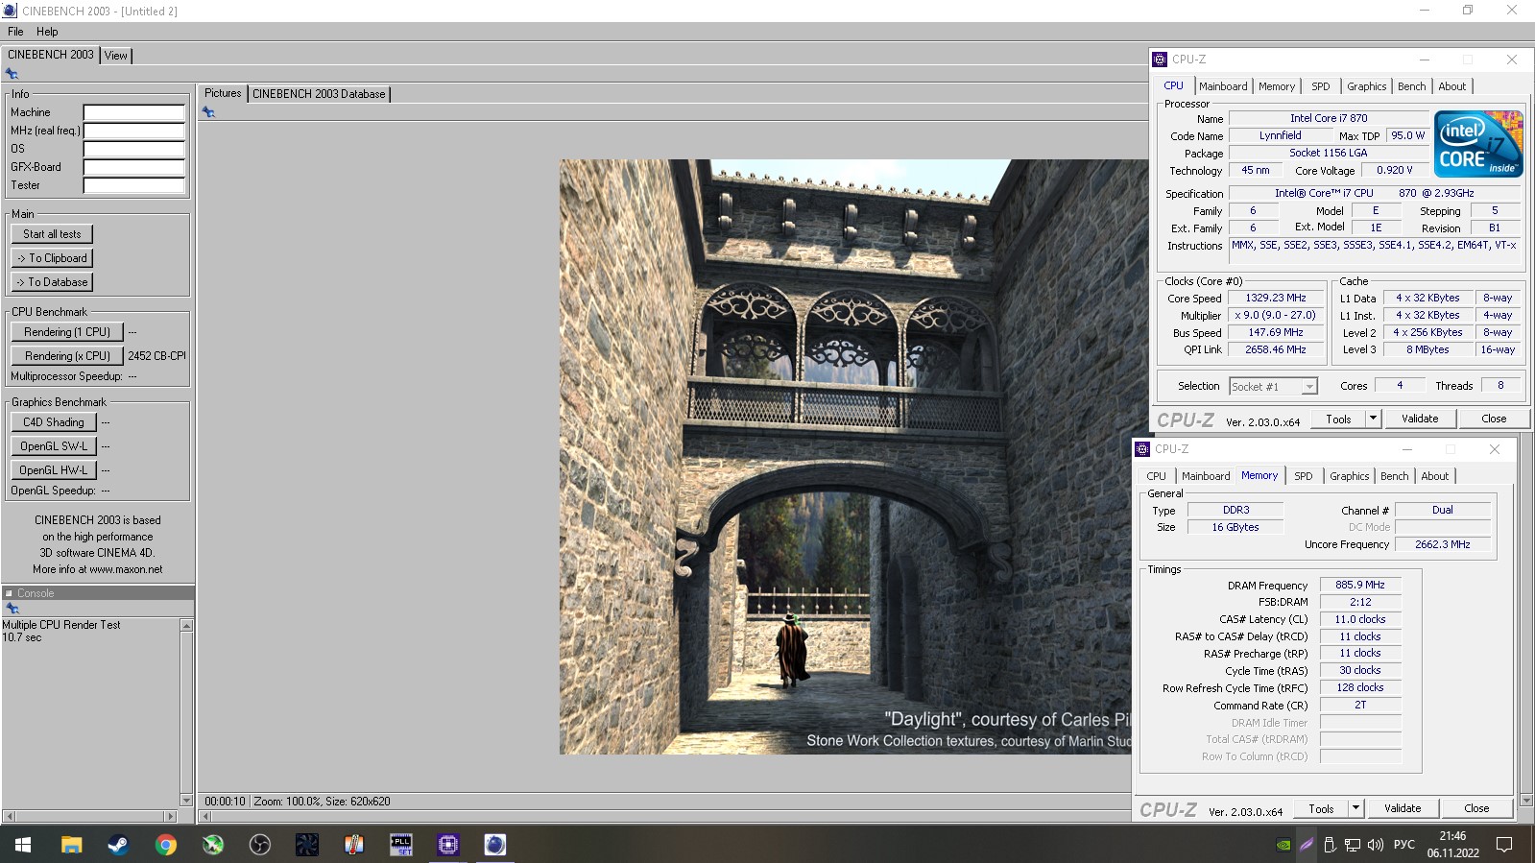Open the Help menu in CINEBENCH
This screenshot has height=863, width=1535.
pyautogui.click(x=47, y=32)
